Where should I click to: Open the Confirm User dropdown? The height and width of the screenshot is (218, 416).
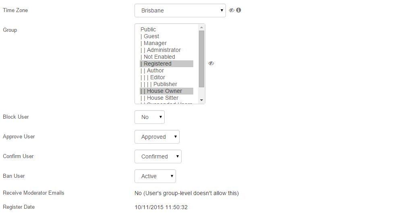click(x=158, y=156)
